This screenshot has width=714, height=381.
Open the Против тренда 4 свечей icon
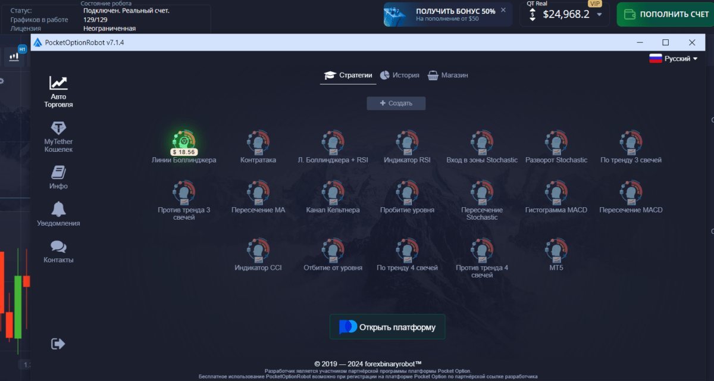point(482,251)
